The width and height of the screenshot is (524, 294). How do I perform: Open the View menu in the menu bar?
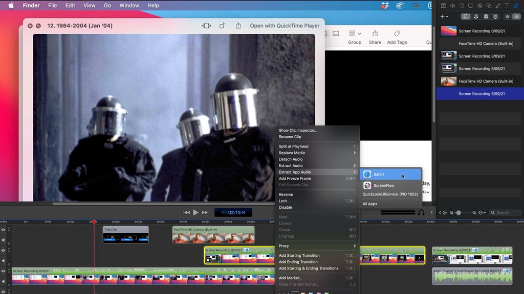click(89, 6)
